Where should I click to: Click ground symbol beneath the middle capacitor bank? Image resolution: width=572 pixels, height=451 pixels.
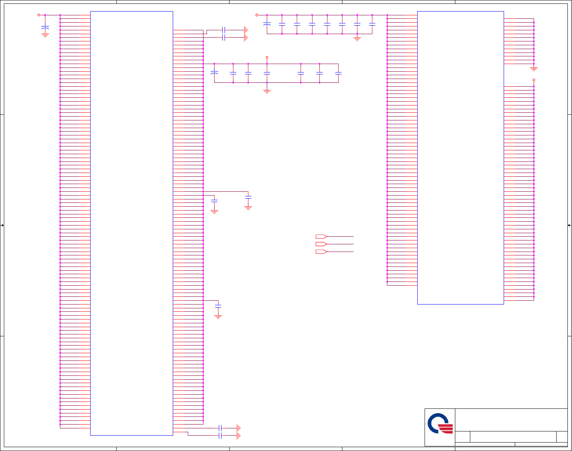(267, 92)
